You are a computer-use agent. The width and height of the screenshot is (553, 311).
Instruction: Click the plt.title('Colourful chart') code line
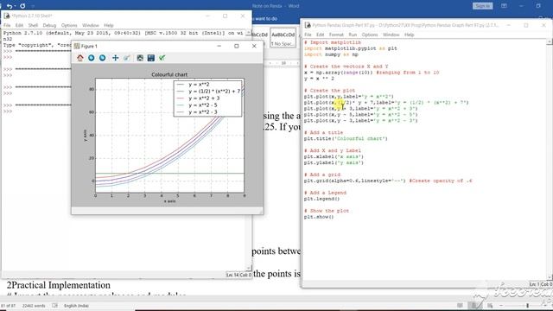[346, 138]
